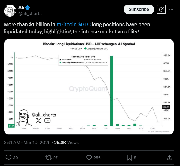
Task: Open the @ali_charts handle
Action: click(30, 14)
